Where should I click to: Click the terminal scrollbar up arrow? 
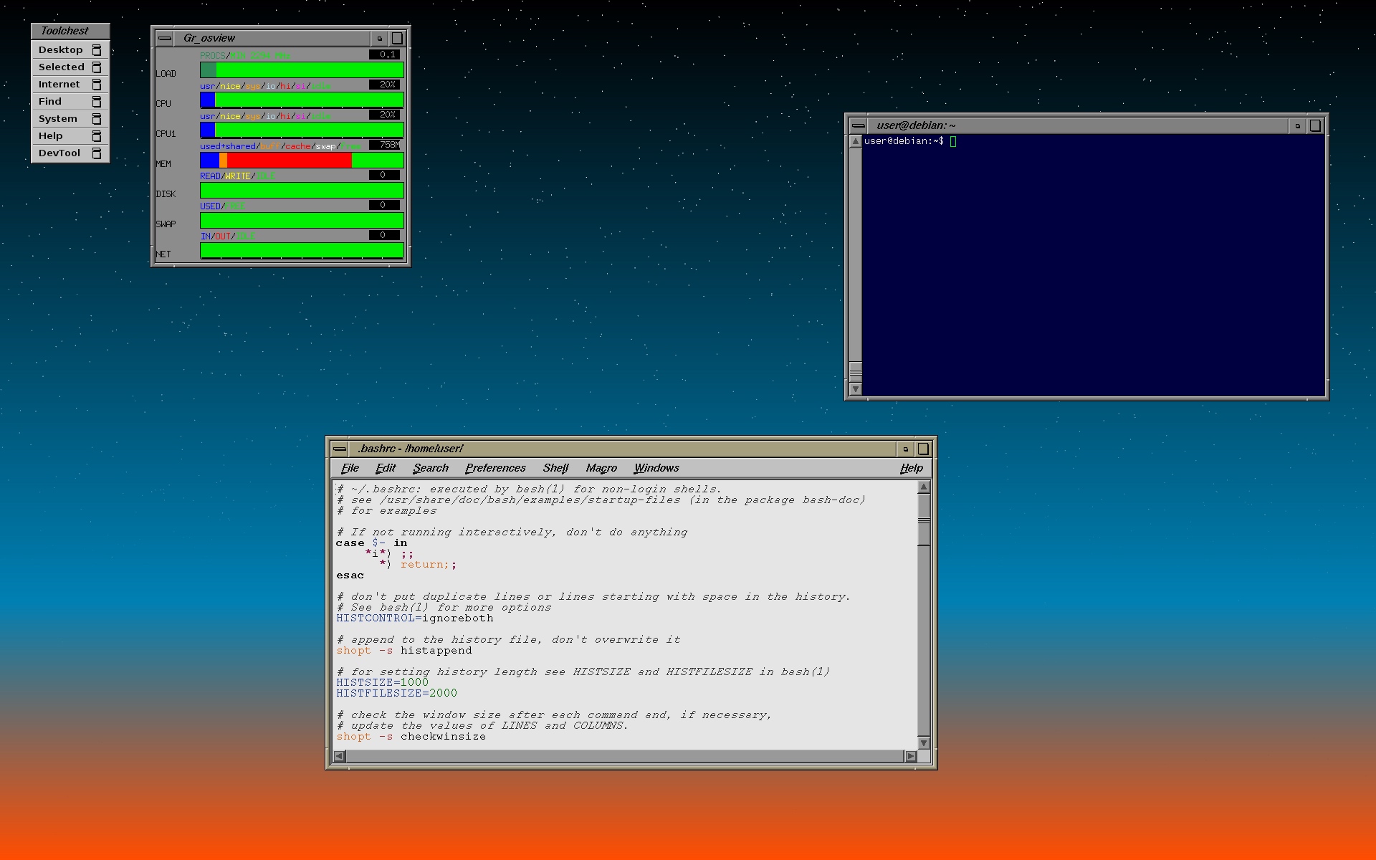click(855, 142)
